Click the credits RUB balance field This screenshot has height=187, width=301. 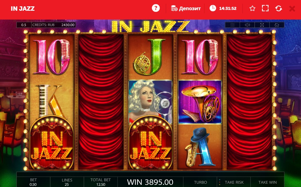click(54, 25)
